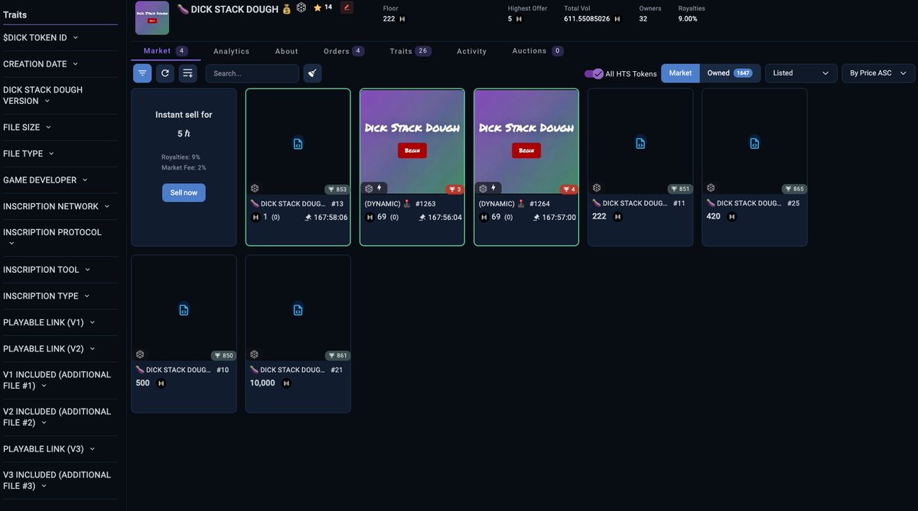
Task: Expand the PLAYABLE LINK (V2) trait
Action: pos(49,349)
